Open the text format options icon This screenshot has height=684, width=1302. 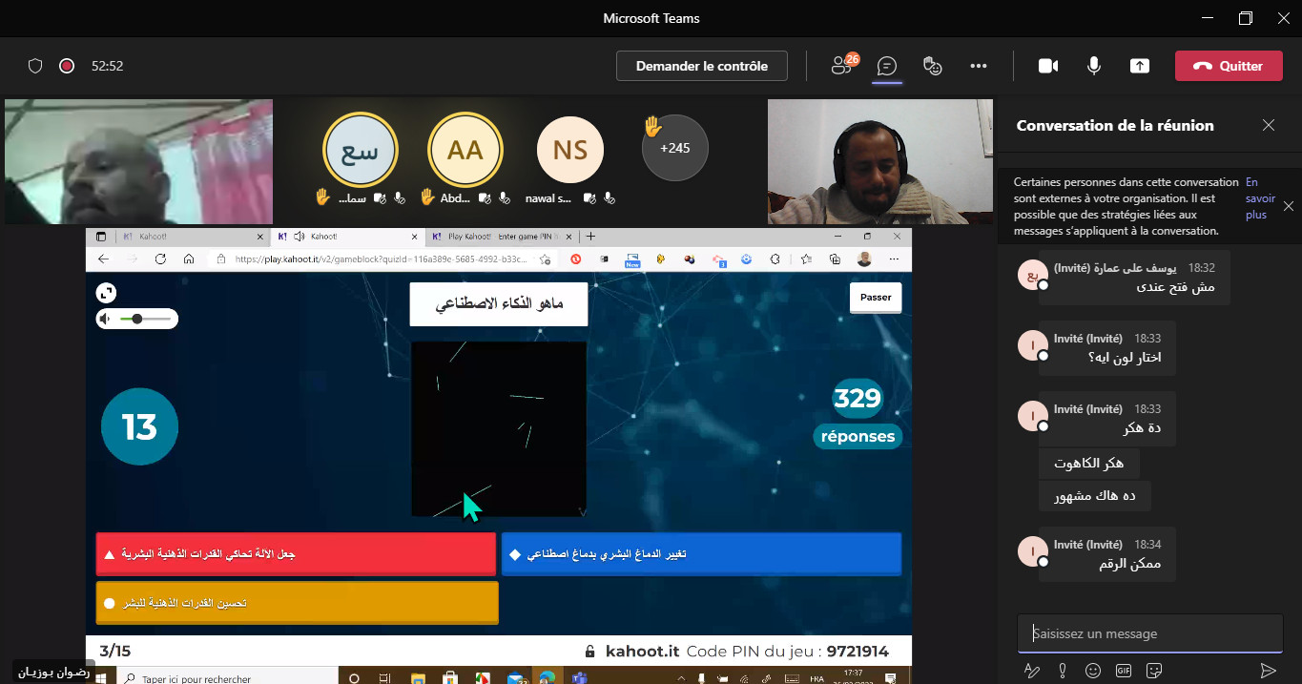[x=1031, y=670]
